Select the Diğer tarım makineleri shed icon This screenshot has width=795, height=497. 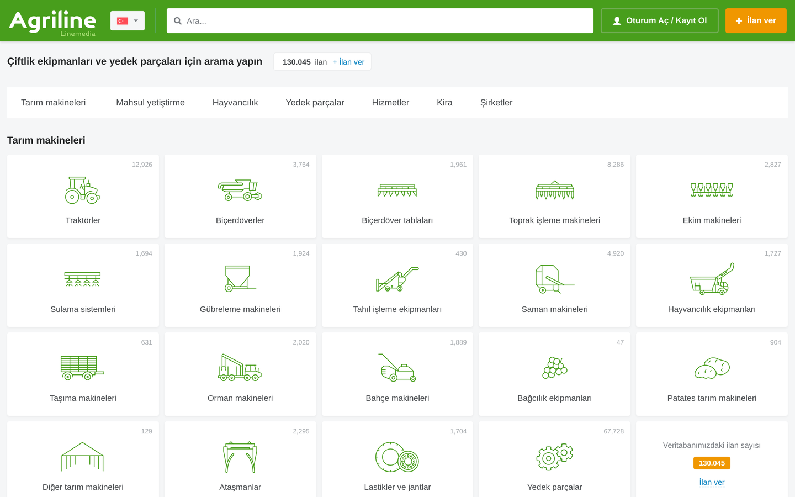click(83, 457)
